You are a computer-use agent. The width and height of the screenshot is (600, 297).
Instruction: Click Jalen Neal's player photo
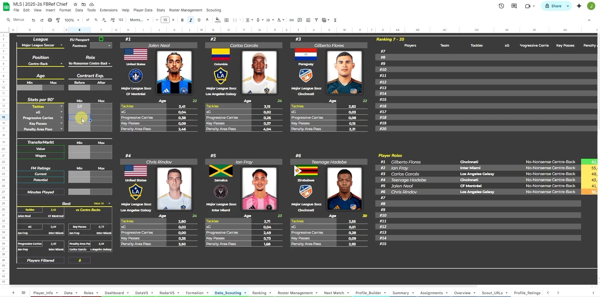coord(174,72)
